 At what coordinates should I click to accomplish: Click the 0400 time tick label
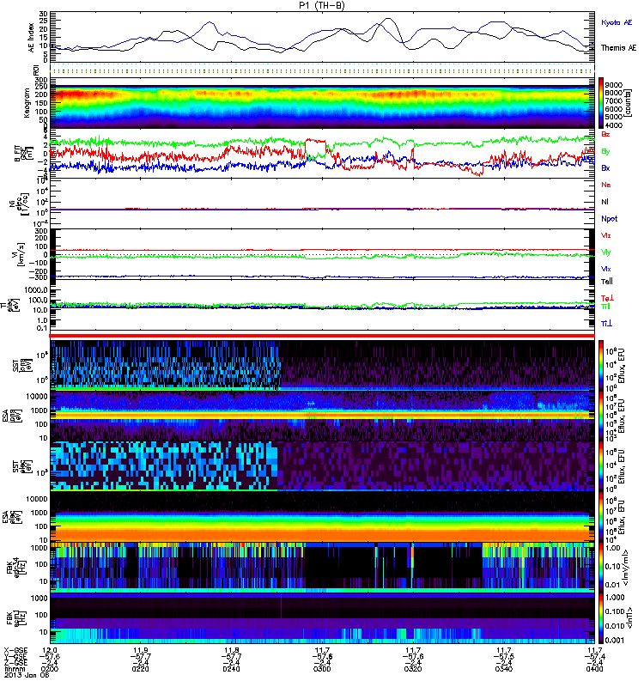point(594,669)
